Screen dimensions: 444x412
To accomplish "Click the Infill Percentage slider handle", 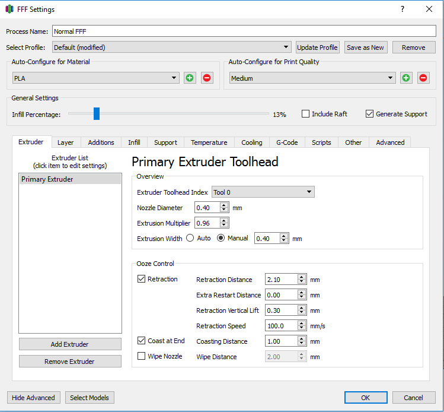I will 97,113.
